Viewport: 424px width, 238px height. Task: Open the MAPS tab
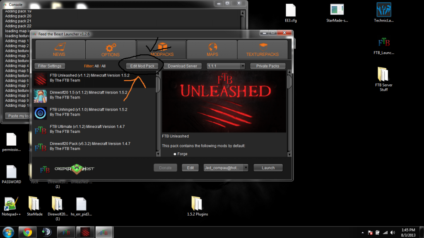point(212,50)
